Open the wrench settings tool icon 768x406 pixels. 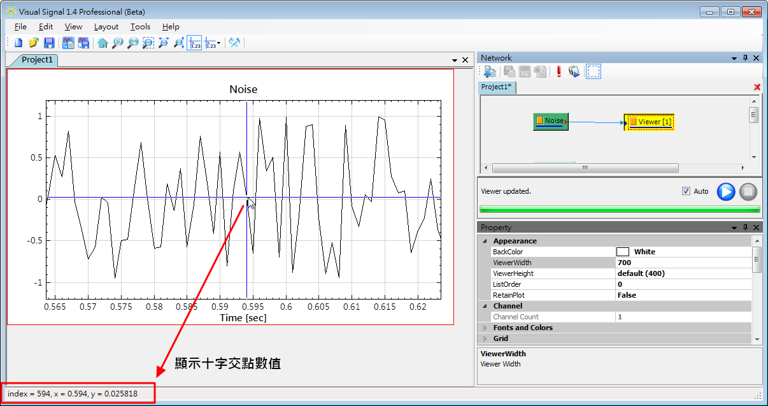234,43
